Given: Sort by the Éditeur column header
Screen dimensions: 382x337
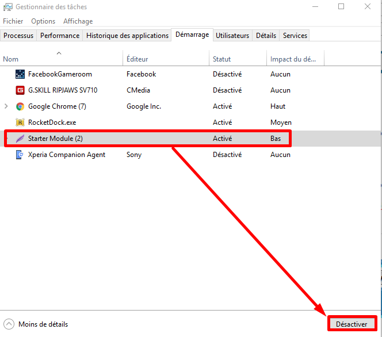Looking at the screenshot, I should tap(166, 59).
